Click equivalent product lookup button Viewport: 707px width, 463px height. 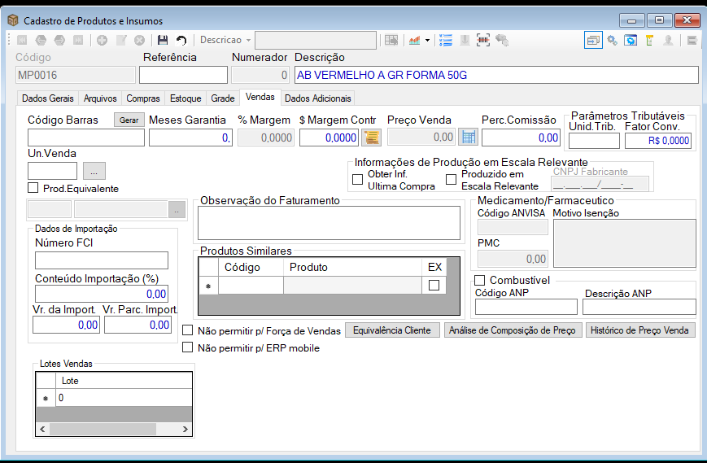(177, 210)
